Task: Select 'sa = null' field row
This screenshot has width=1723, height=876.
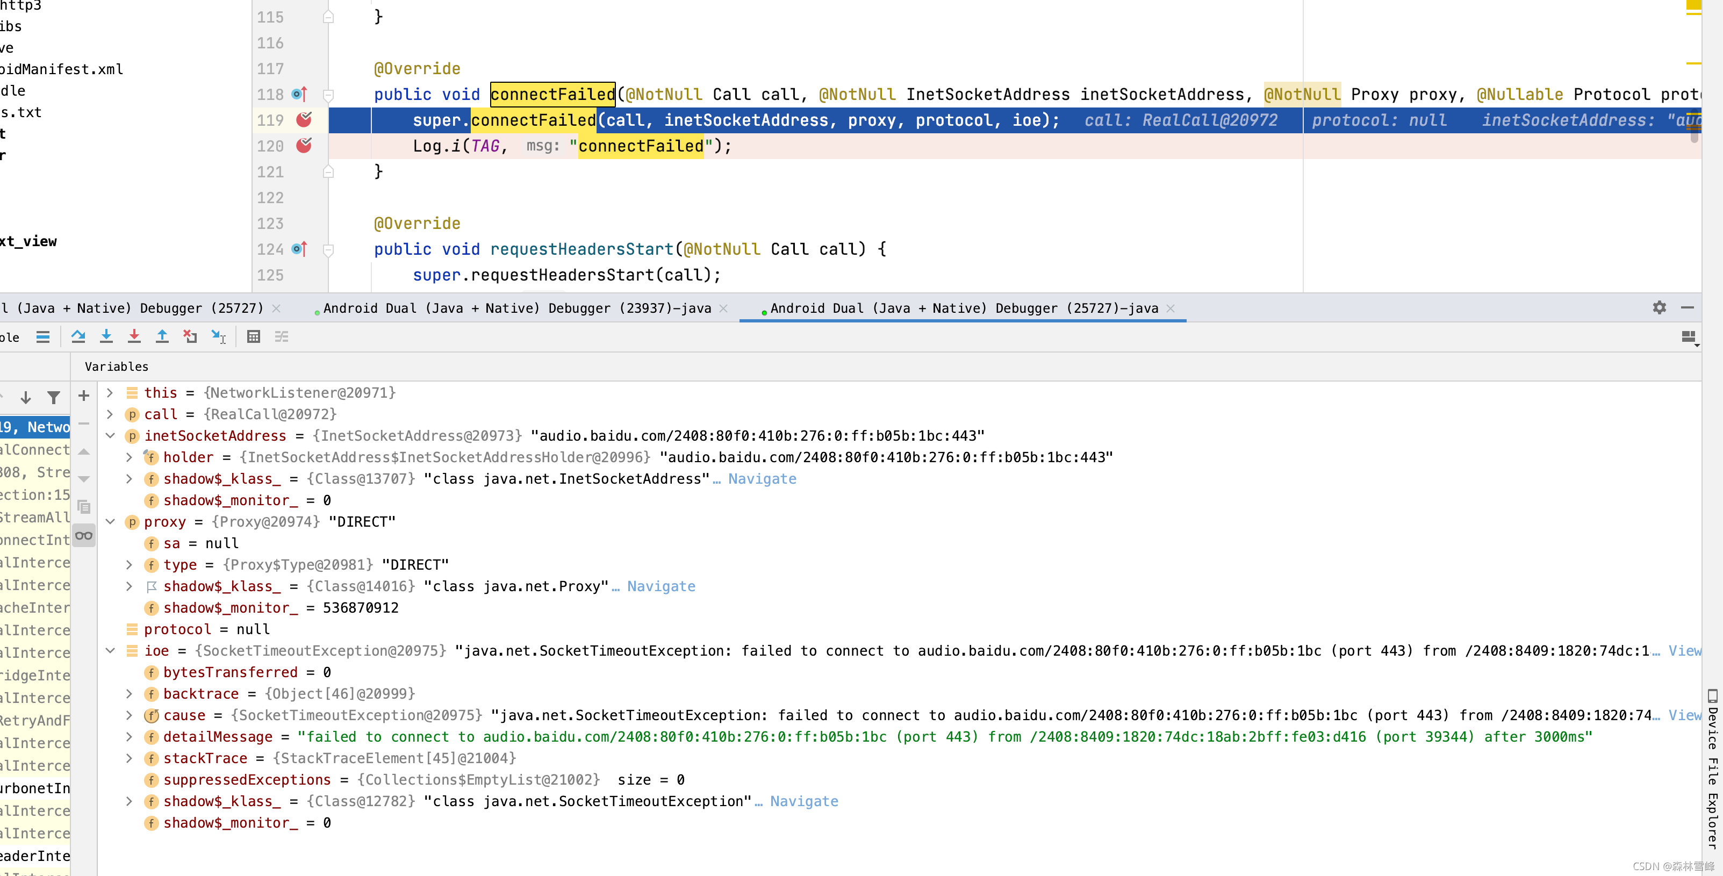Action: [900, 543]
